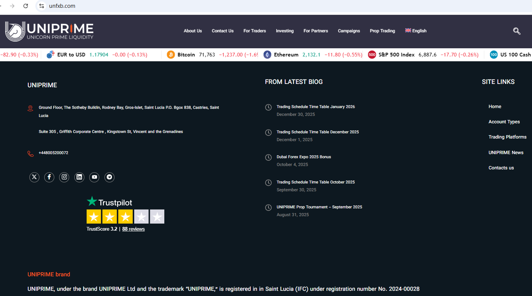
Task: Click the Ethereum diamond icon in ticker
Action: click(267, 55)
